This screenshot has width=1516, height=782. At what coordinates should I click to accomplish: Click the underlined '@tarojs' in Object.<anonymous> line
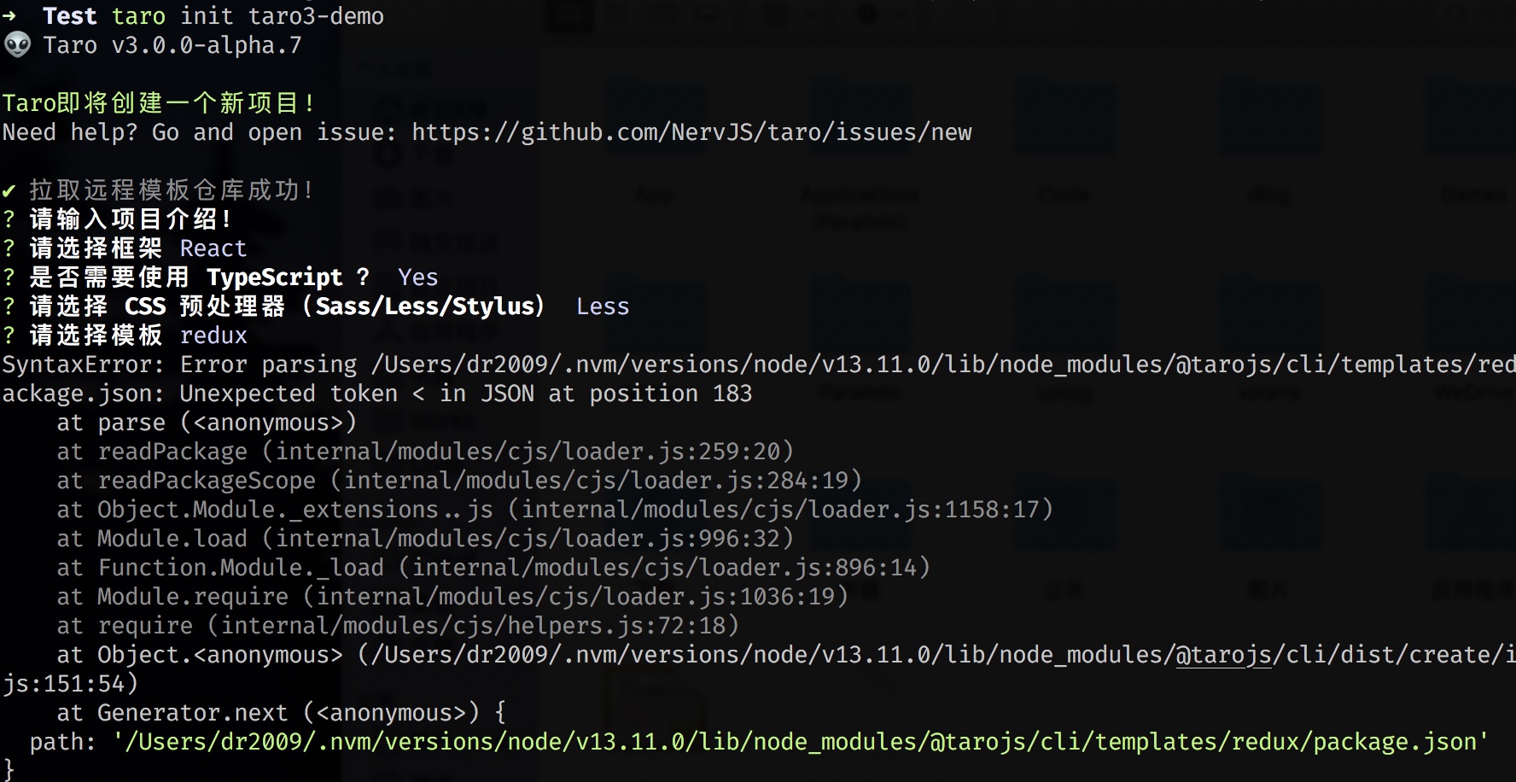pos(1224,655)
